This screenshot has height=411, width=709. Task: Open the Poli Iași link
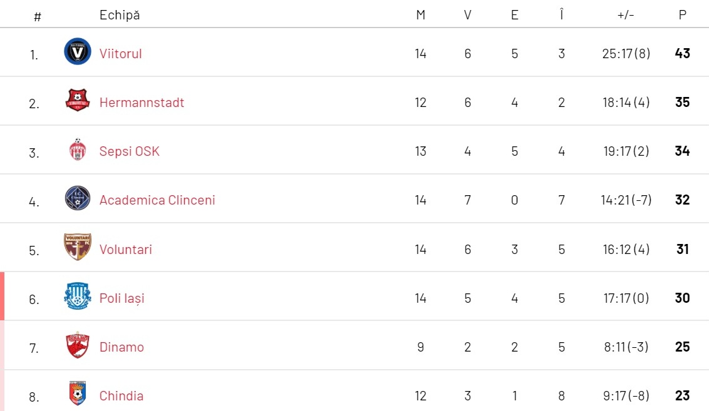pyautogui.click(x=122, y=298)
